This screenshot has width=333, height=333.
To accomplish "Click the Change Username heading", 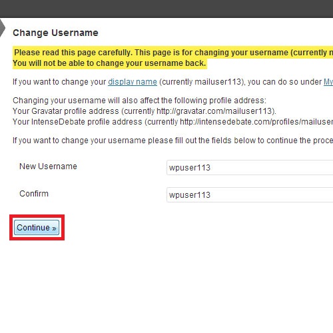I will (55, 33).
